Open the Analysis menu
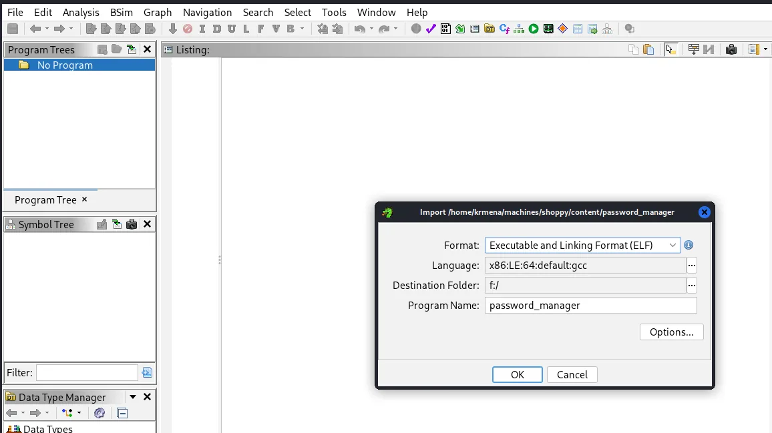The image size is (772, 433). coord(81,13)
